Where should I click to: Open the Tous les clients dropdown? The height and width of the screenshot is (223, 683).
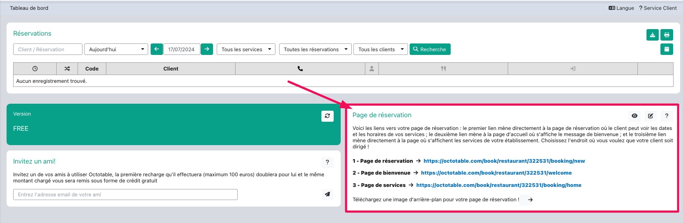[x=380, y=49]
